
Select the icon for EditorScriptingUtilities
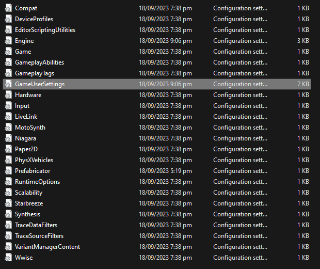click(x=8, y=30)
